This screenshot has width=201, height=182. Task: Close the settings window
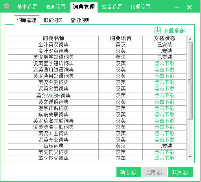click(x=189, y=7)
